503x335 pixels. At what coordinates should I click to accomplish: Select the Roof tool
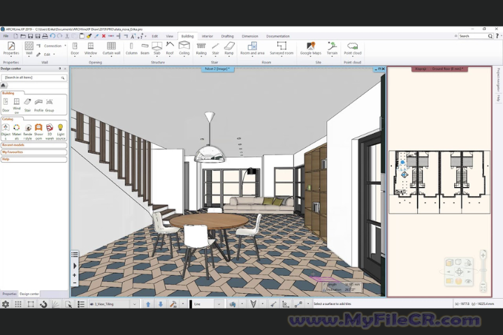[170, 48]
